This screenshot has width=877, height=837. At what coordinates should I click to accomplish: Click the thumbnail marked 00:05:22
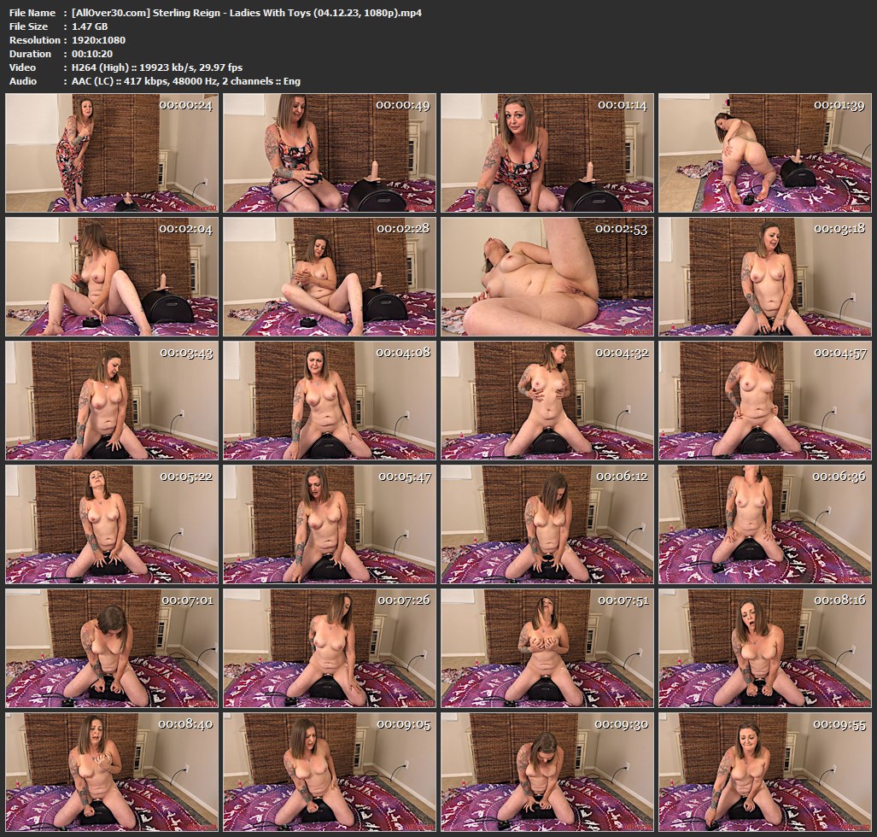[113, 524]
